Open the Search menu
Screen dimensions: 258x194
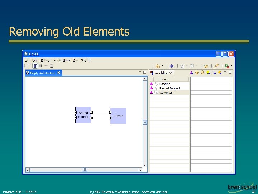click(86, 60)
